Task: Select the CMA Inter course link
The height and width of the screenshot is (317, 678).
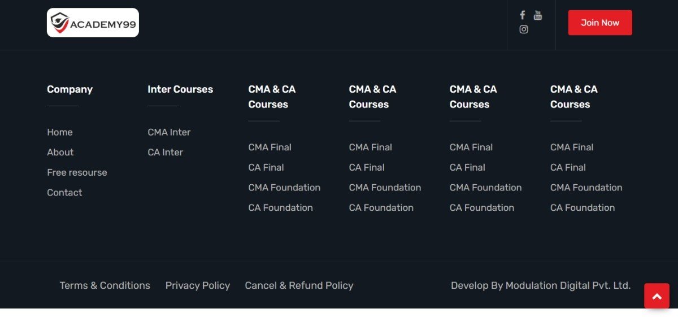Action: (x=169, y=132)
